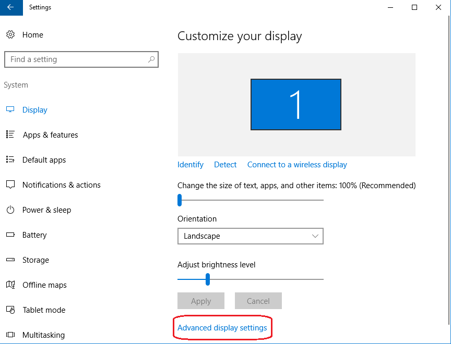451x344 pixels.
Task: Open Multitasking settings page
Action: [x=43, y=335]
